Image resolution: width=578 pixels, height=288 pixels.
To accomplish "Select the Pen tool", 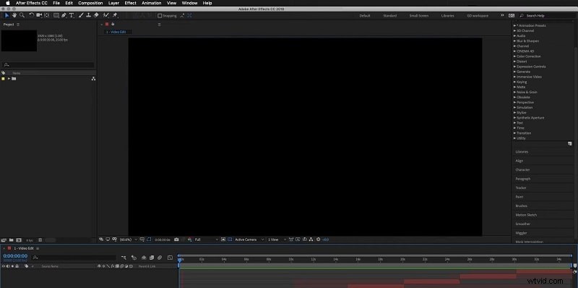I will coord(64,15).
